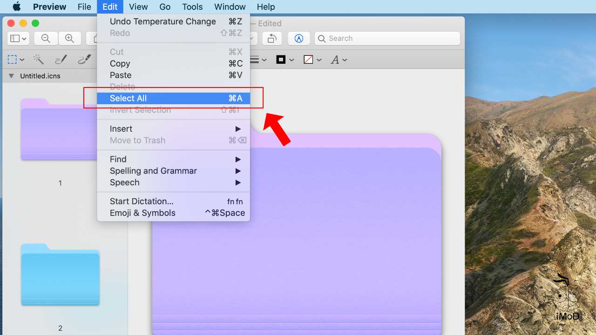Collapse the Untitled.icns disclosure triangle
The image size is (596, 335).
(11, 76)
